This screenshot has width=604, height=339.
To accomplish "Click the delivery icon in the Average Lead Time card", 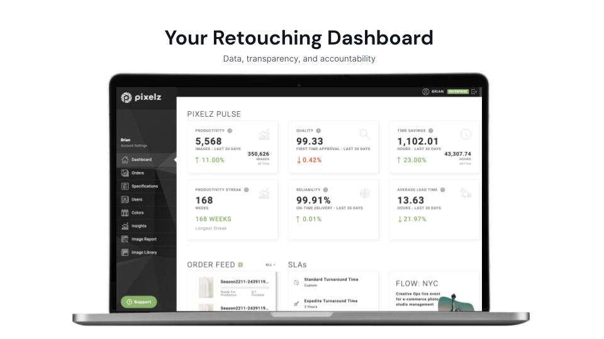I will click(466, 193).
